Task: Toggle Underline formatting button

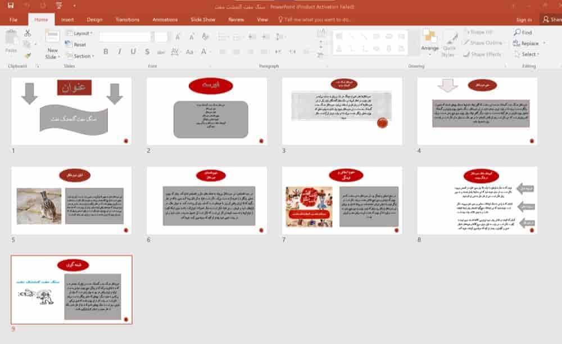Action: coord(133,52)
